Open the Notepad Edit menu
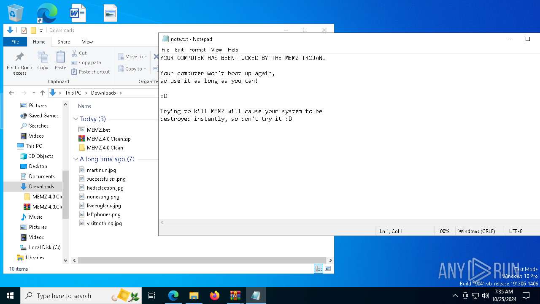The image size is (540, 304). (179, 50)
